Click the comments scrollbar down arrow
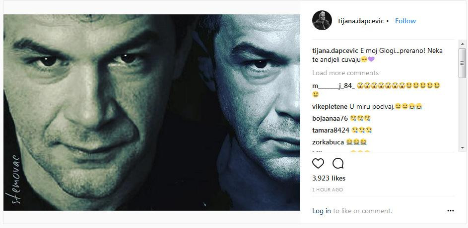468x228 pixels. click(462, 147)
